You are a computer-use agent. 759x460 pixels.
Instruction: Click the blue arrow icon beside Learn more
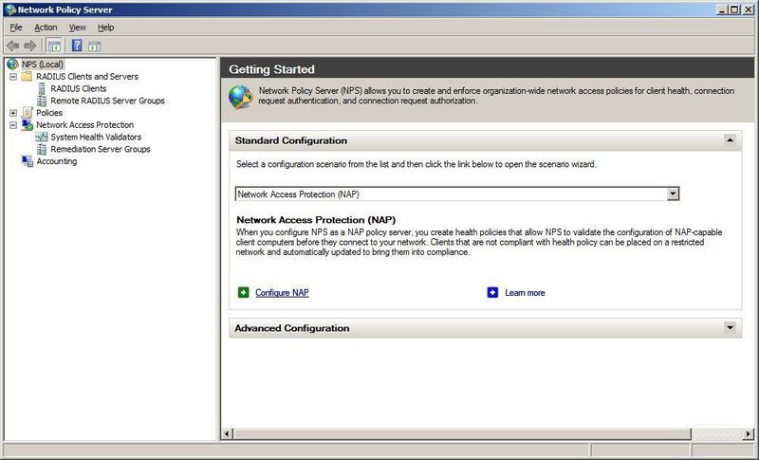(x=492, y=293)
